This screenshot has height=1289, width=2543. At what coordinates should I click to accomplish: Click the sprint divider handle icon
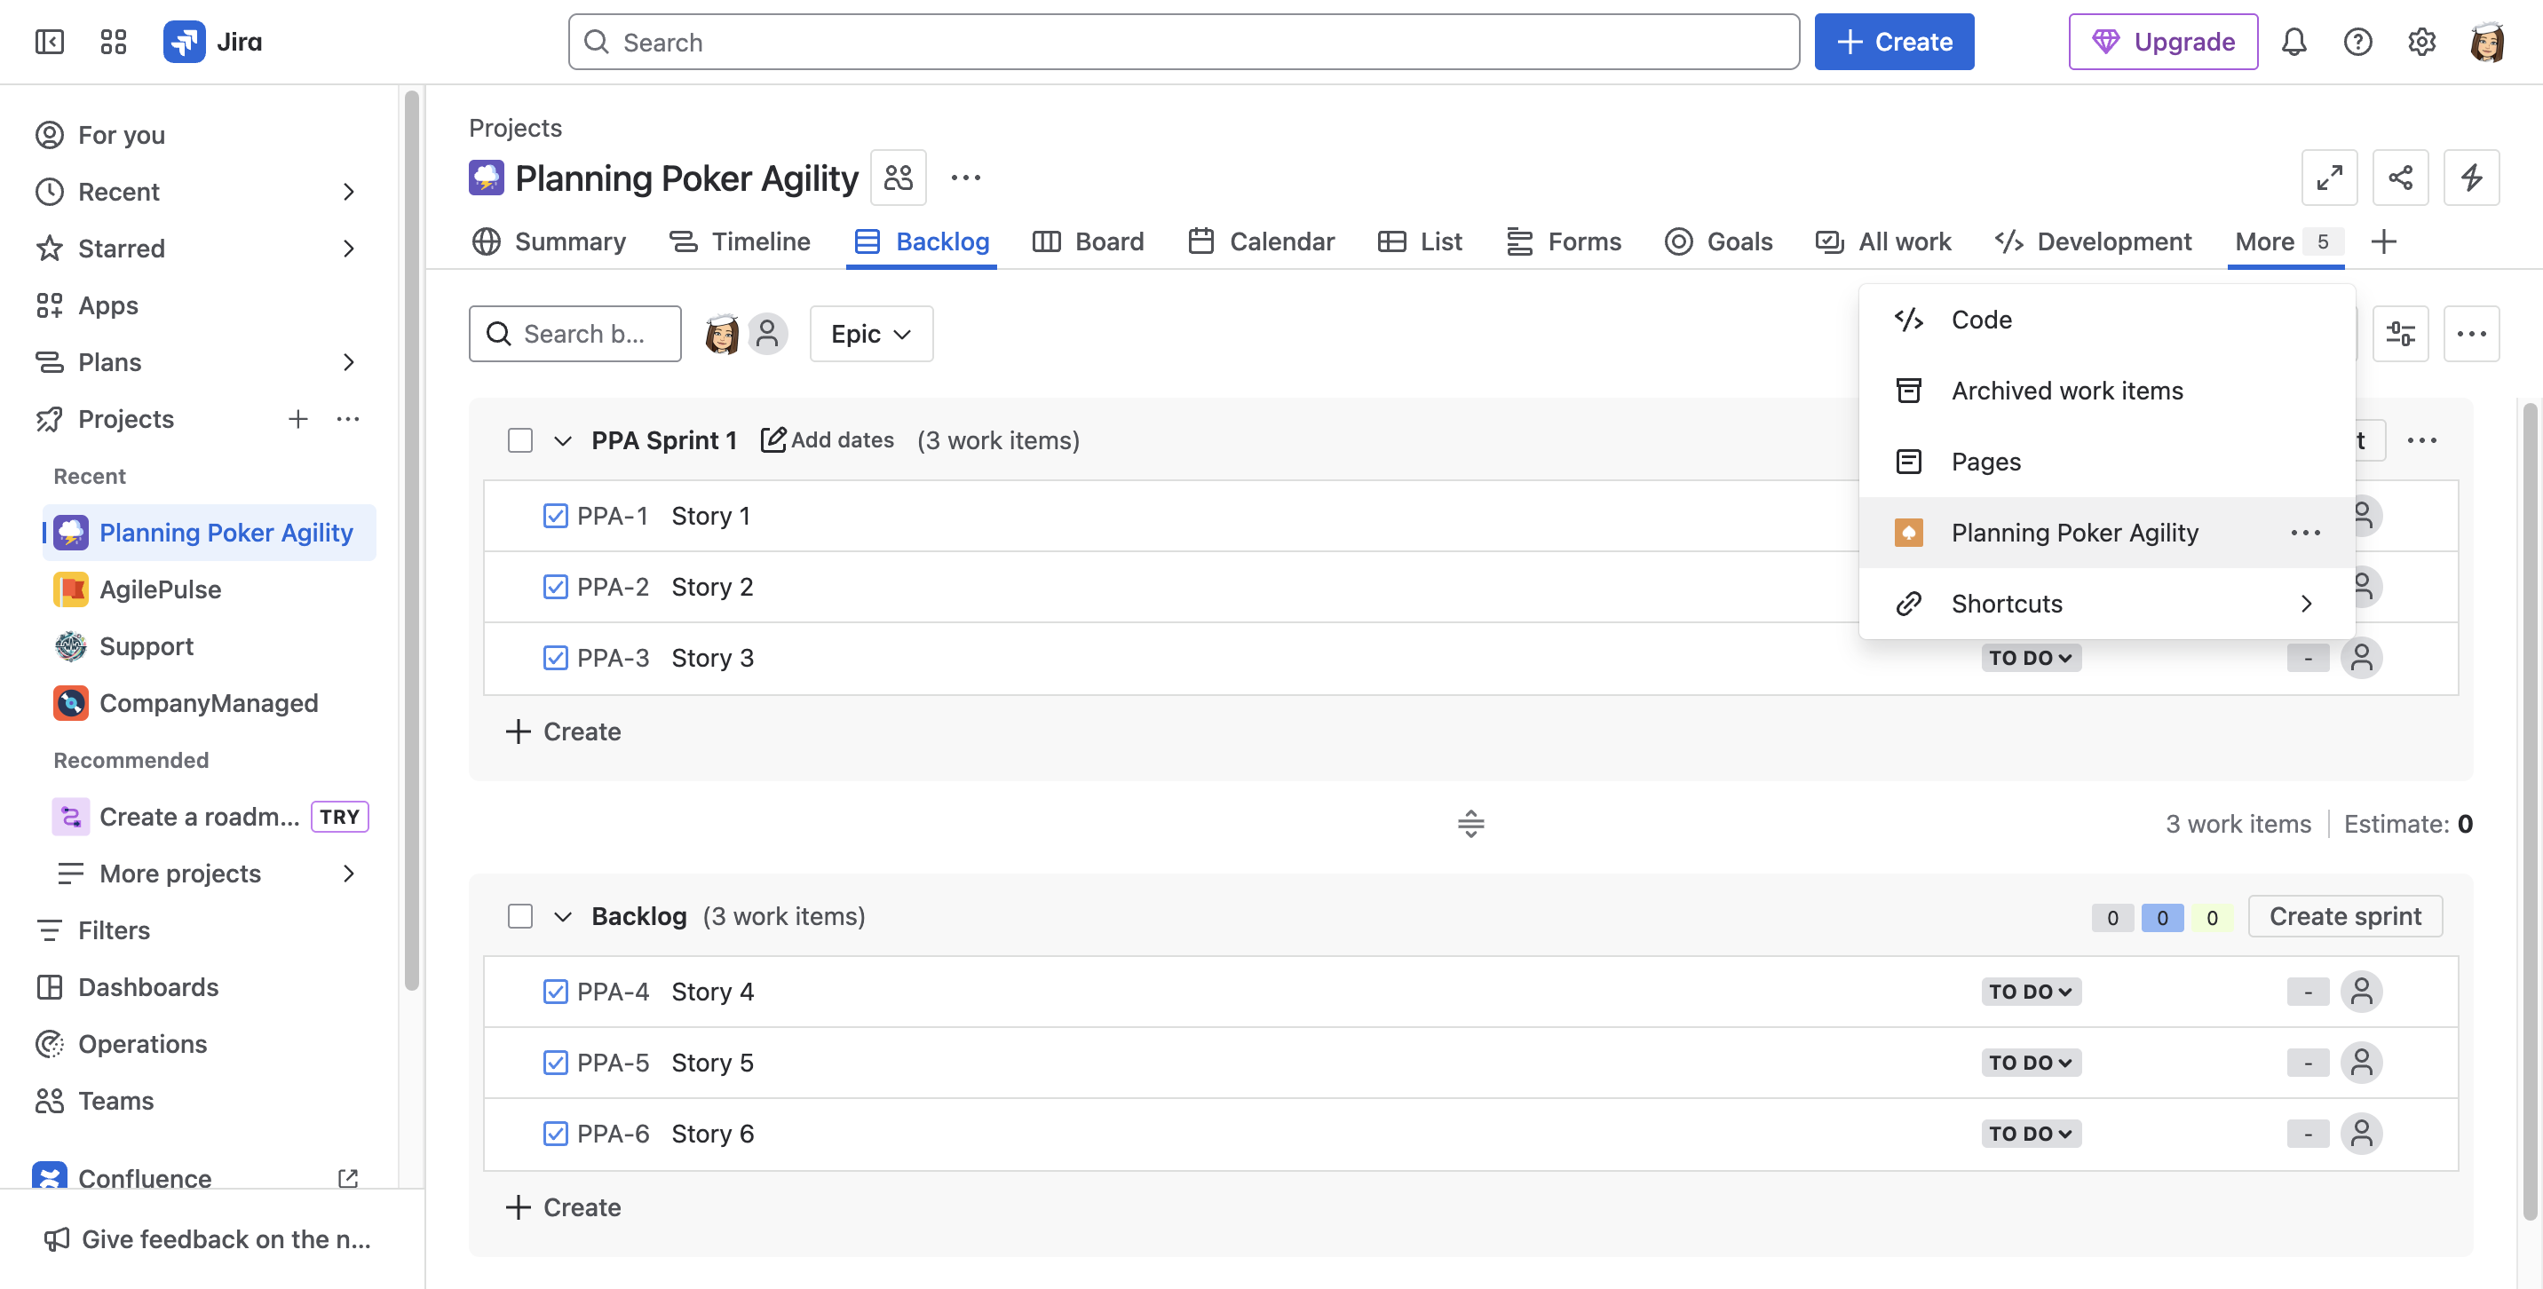click(x=1471, y=824)
